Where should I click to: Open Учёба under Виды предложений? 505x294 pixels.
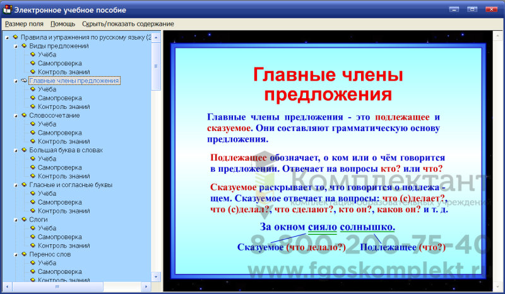point(47,55)
